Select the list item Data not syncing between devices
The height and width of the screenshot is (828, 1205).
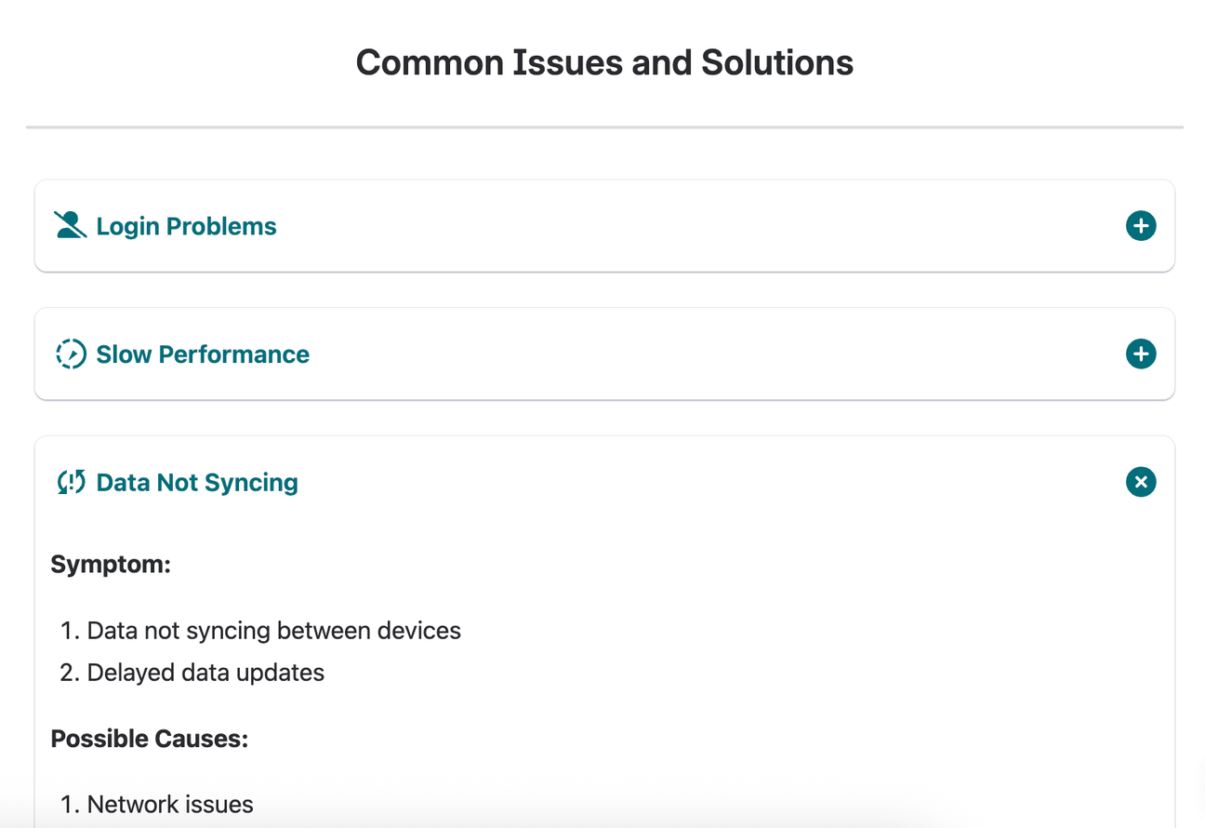pos(273,630)
